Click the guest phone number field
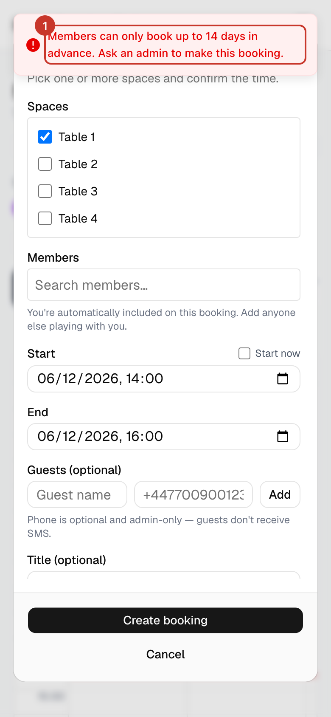 pos(194,494)
